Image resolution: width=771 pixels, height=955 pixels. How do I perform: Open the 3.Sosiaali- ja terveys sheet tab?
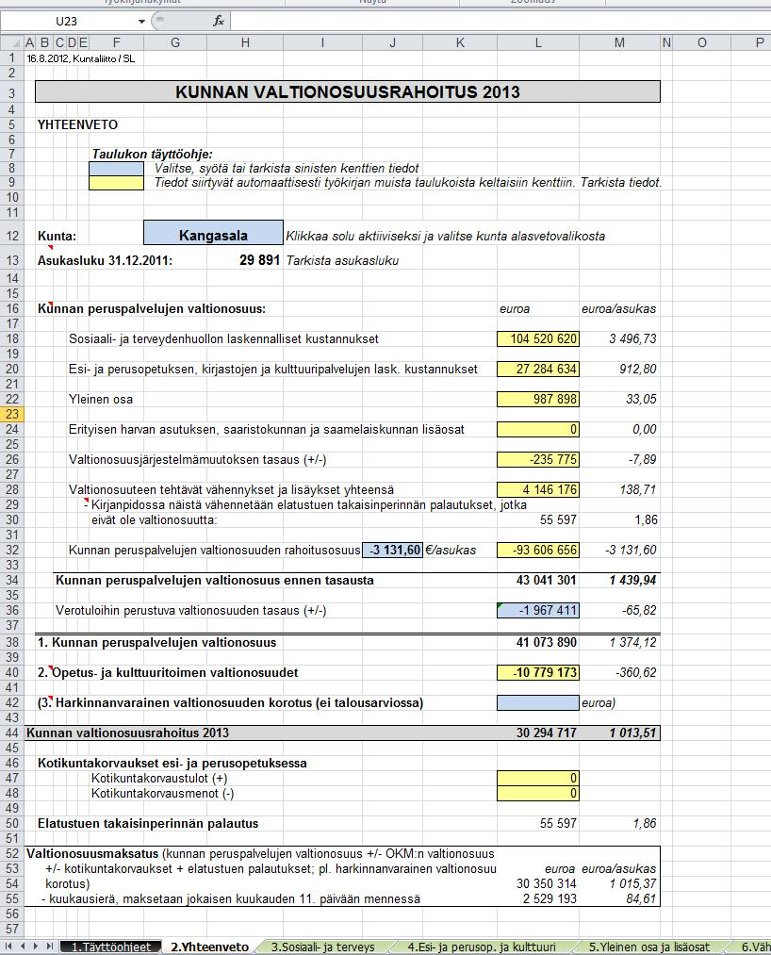pos(322,947)
